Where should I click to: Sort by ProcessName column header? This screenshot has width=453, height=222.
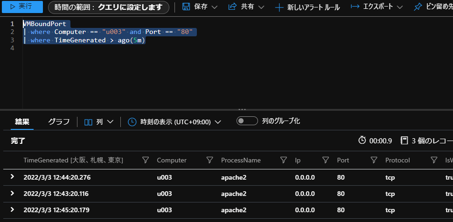point(241,160)
